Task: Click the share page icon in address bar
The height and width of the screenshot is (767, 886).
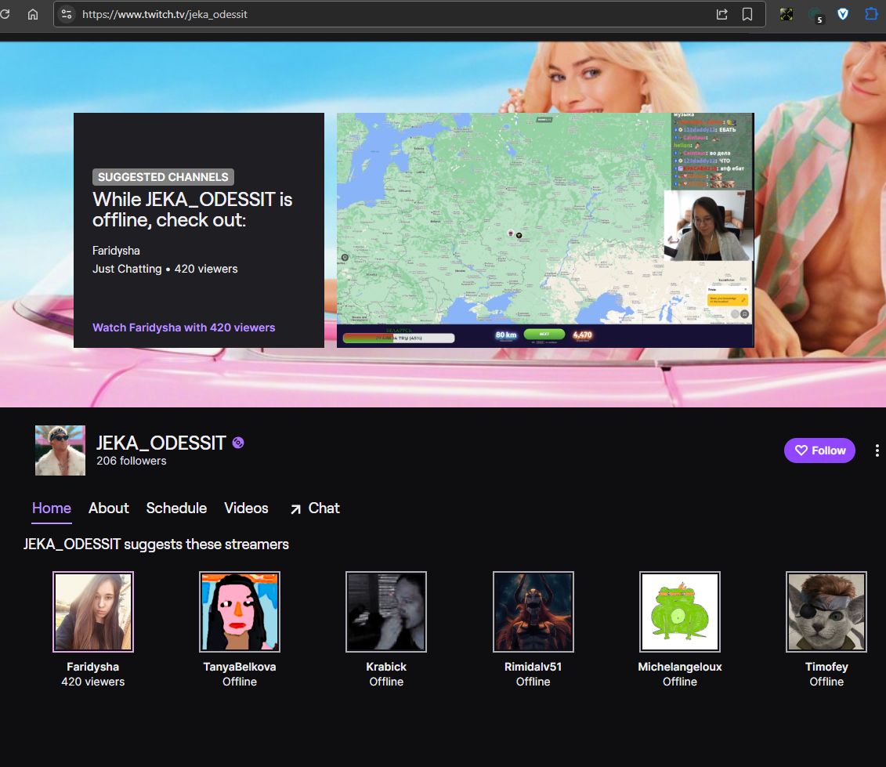Action: [722, 14]
